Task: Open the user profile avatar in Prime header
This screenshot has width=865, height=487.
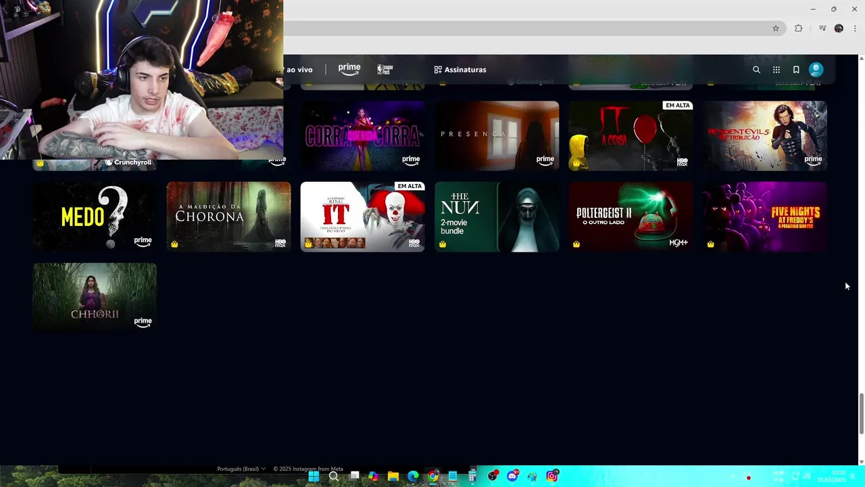Action: point(816,70)
